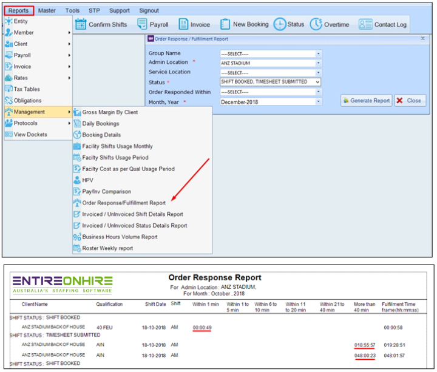Click the View Dockets icon

click(8, 134)
